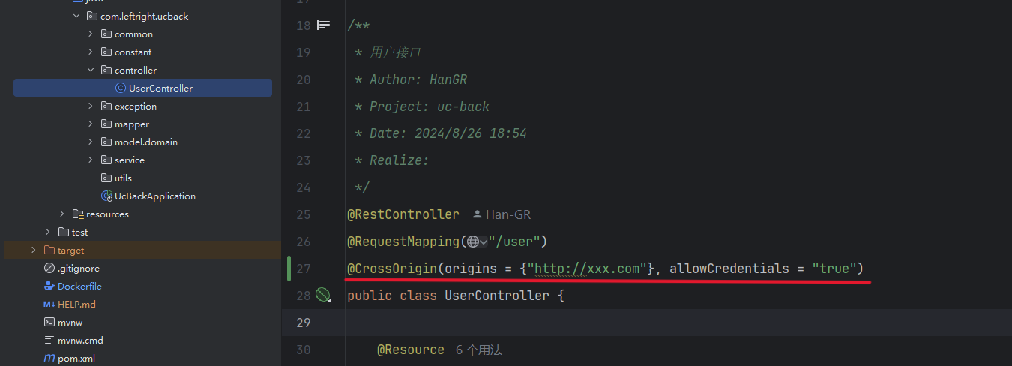Click the pom.xml Maven icon
The width and height of the screenshot is (1012, 366).
pos(49,358)
